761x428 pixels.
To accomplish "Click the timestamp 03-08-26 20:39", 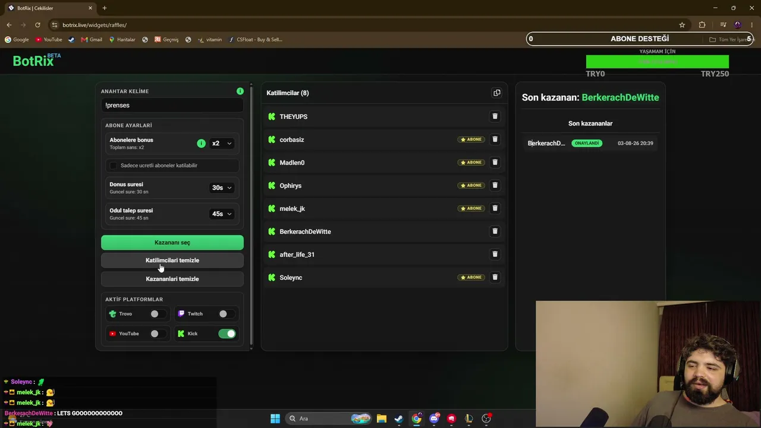I will point(636,143).
